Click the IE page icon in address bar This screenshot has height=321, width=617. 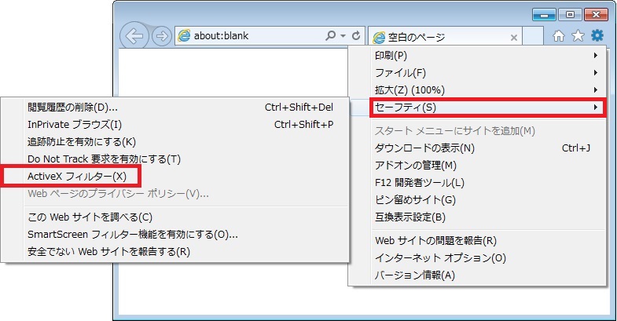tap(184, 36)
